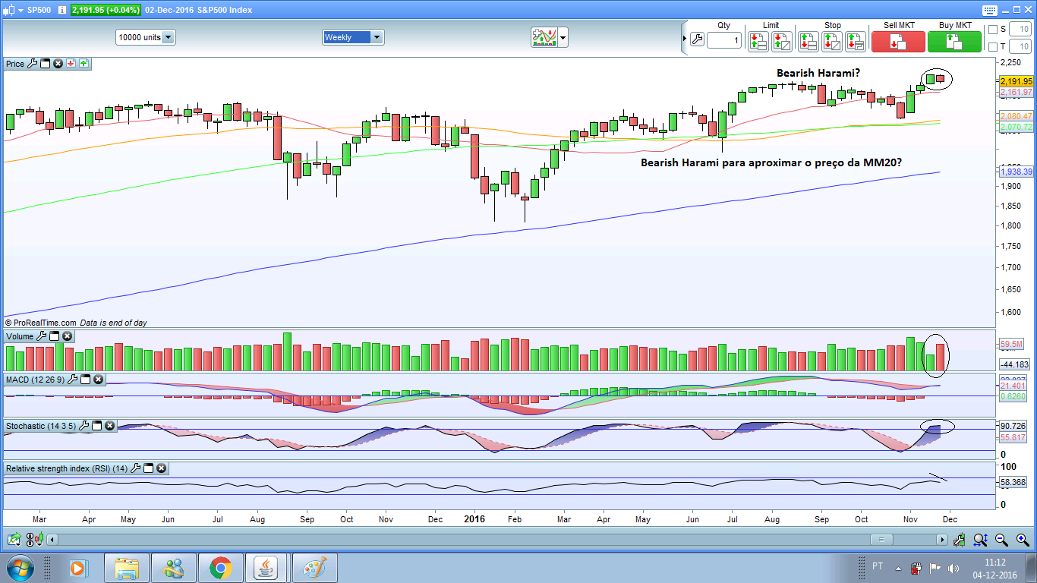1037x583 pixels.
Task: Click the Qty quantity input field
Action: [724, 41]
